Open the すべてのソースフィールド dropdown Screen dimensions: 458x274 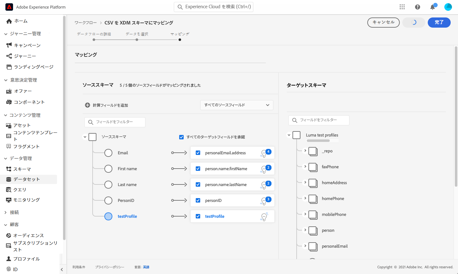tap(237, 105)
